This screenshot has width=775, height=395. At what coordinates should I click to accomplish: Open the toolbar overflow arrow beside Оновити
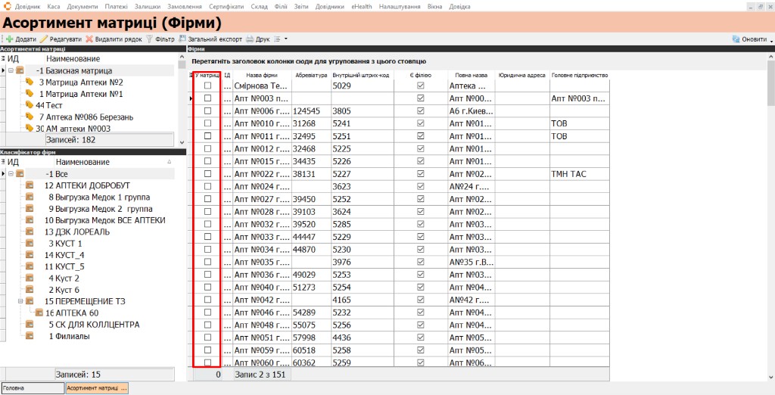[771, 40]
